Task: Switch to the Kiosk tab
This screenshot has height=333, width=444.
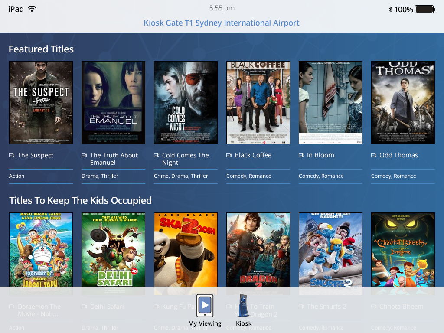Action: [x=244, y=310]
